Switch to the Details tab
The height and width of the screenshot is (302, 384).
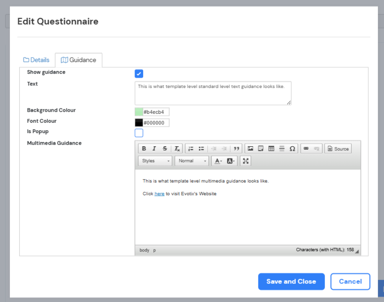tap(36, 60)
